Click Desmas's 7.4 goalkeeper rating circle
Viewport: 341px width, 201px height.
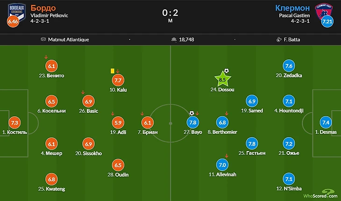326,122
